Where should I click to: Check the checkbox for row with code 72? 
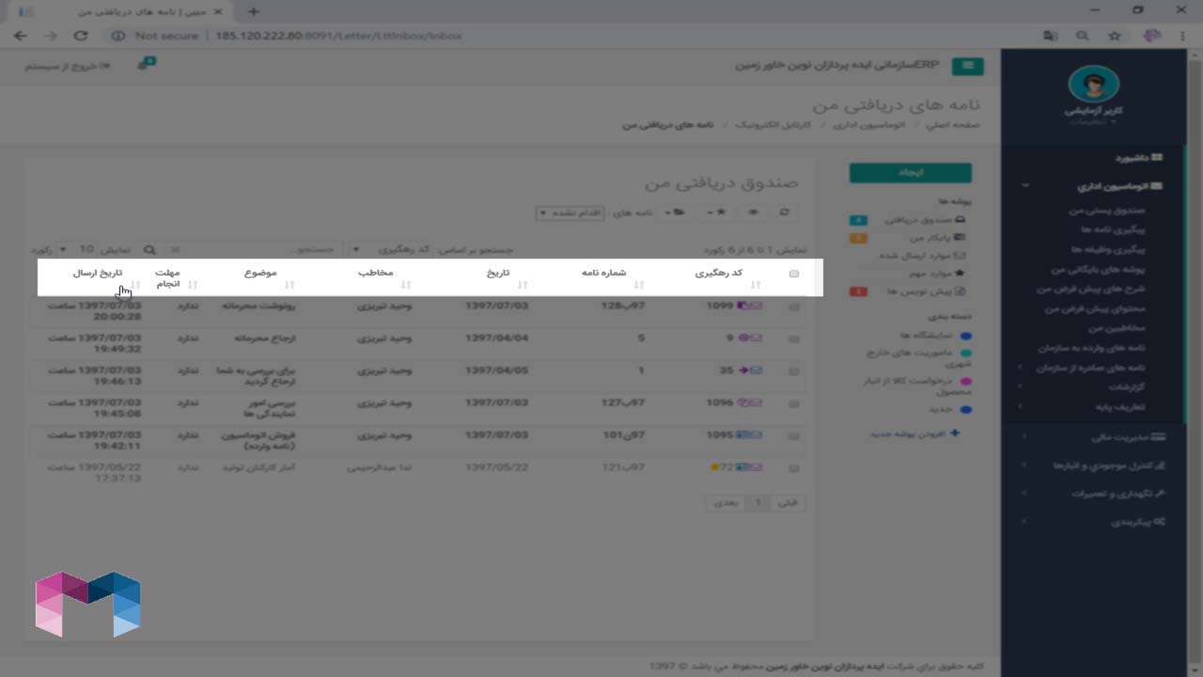(794, 467)
